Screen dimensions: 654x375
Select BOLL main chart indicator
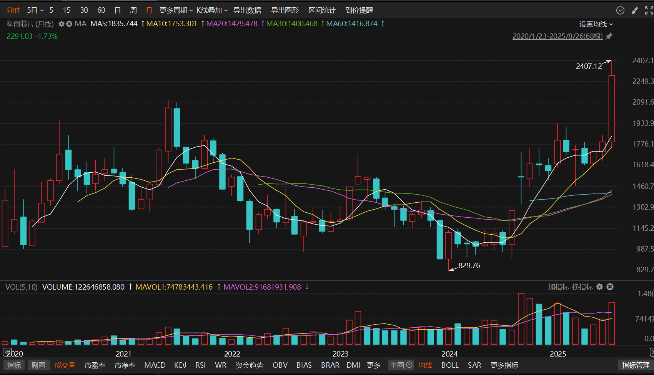[450, 365]
